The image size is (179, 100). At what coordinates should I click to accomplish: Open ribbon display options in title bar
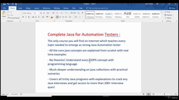click(x=157, y=4)
